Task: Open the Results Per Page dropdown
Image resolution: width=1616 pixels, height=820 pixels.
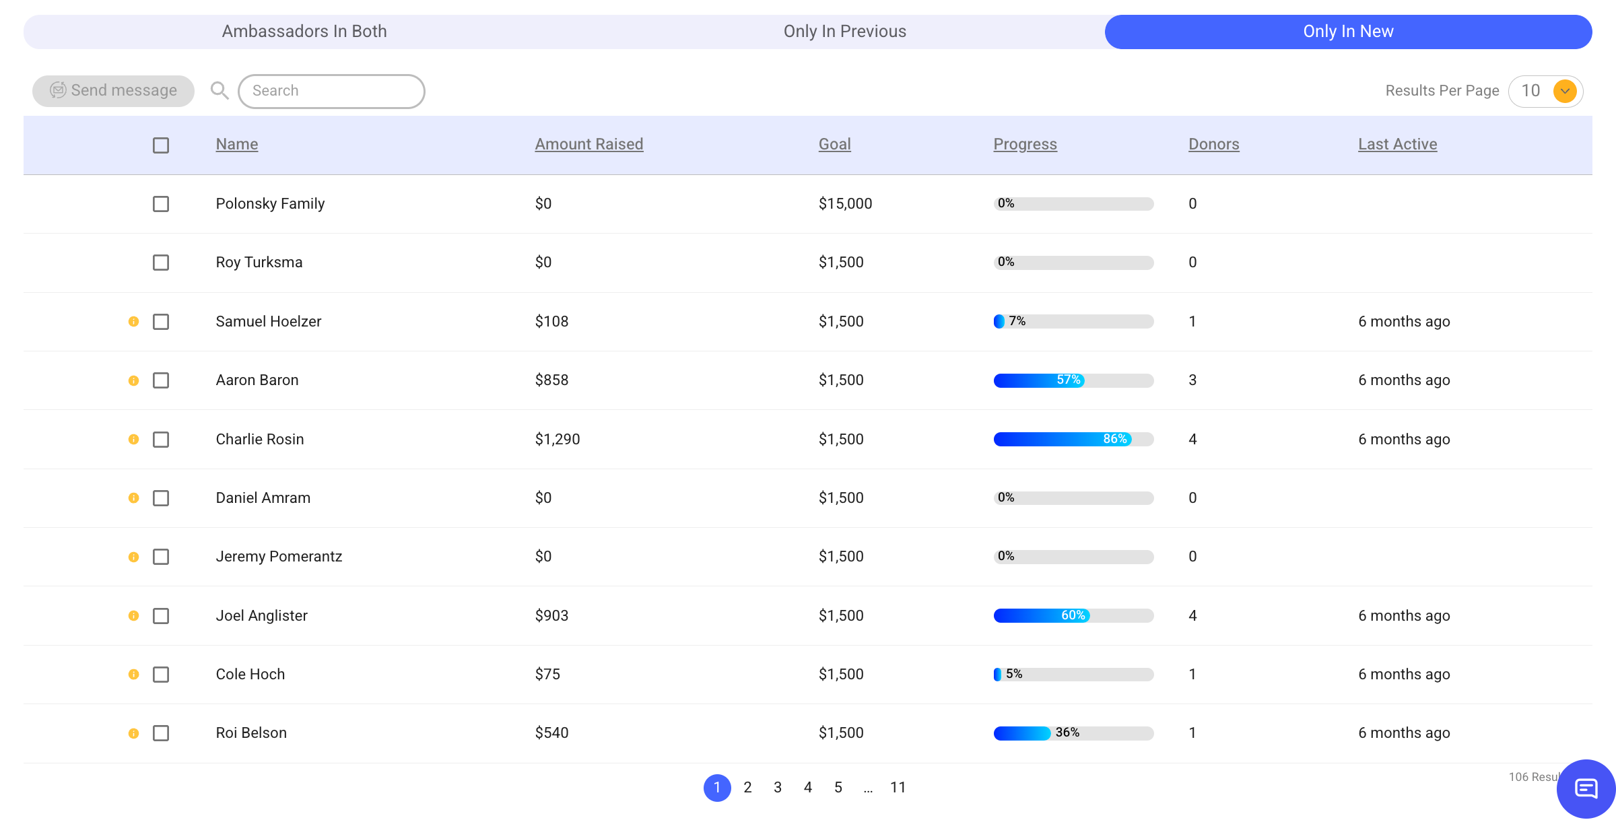Action: 1564,91
